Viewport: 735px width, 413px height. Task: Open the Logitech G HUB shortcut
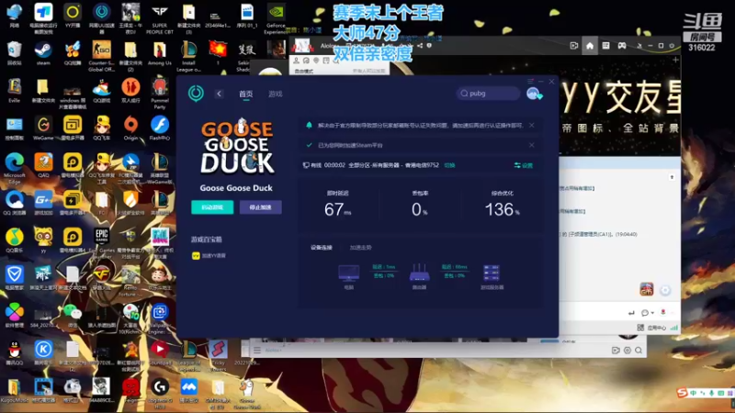coord(159,394)
